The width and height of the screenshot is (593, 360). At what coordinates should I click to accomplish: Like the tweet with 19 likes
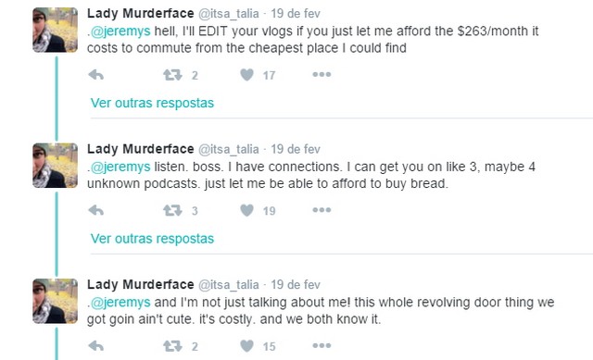click(247, 210)
